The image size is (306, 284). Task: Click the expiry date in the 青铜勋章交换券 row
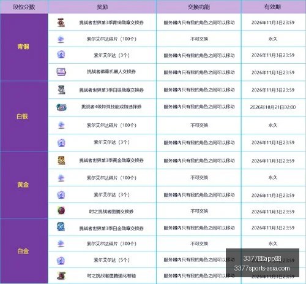[x=273, y=23]
